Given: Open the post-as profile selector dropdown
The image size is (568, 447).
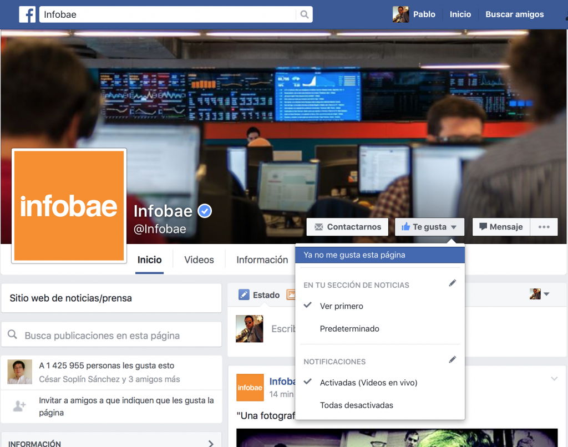Looking at the screenshot, I should pos(539,294).
